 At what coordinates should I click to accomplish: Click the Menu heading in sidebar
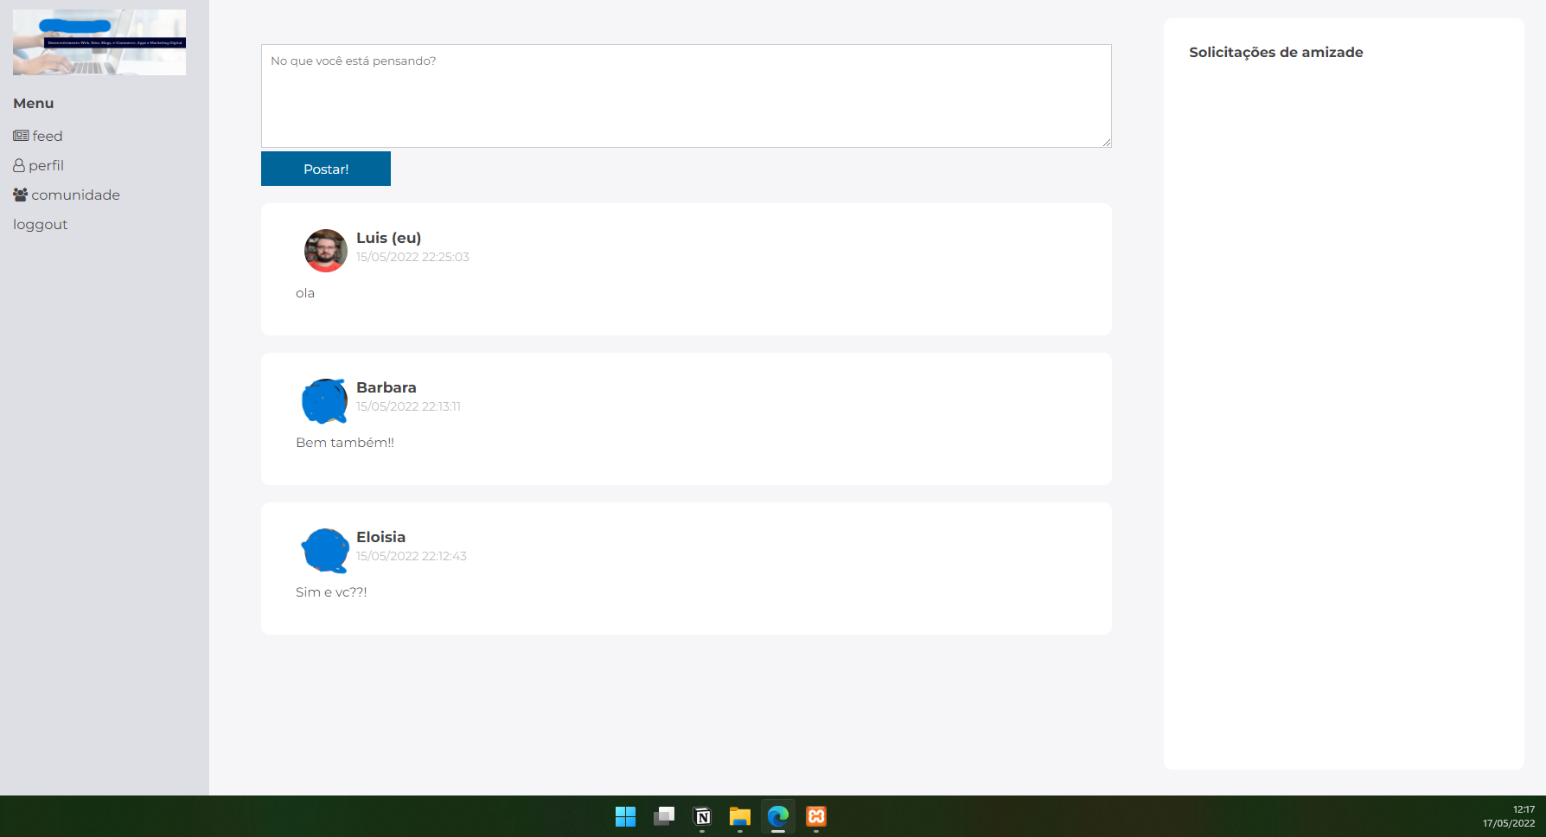point(34,103)
